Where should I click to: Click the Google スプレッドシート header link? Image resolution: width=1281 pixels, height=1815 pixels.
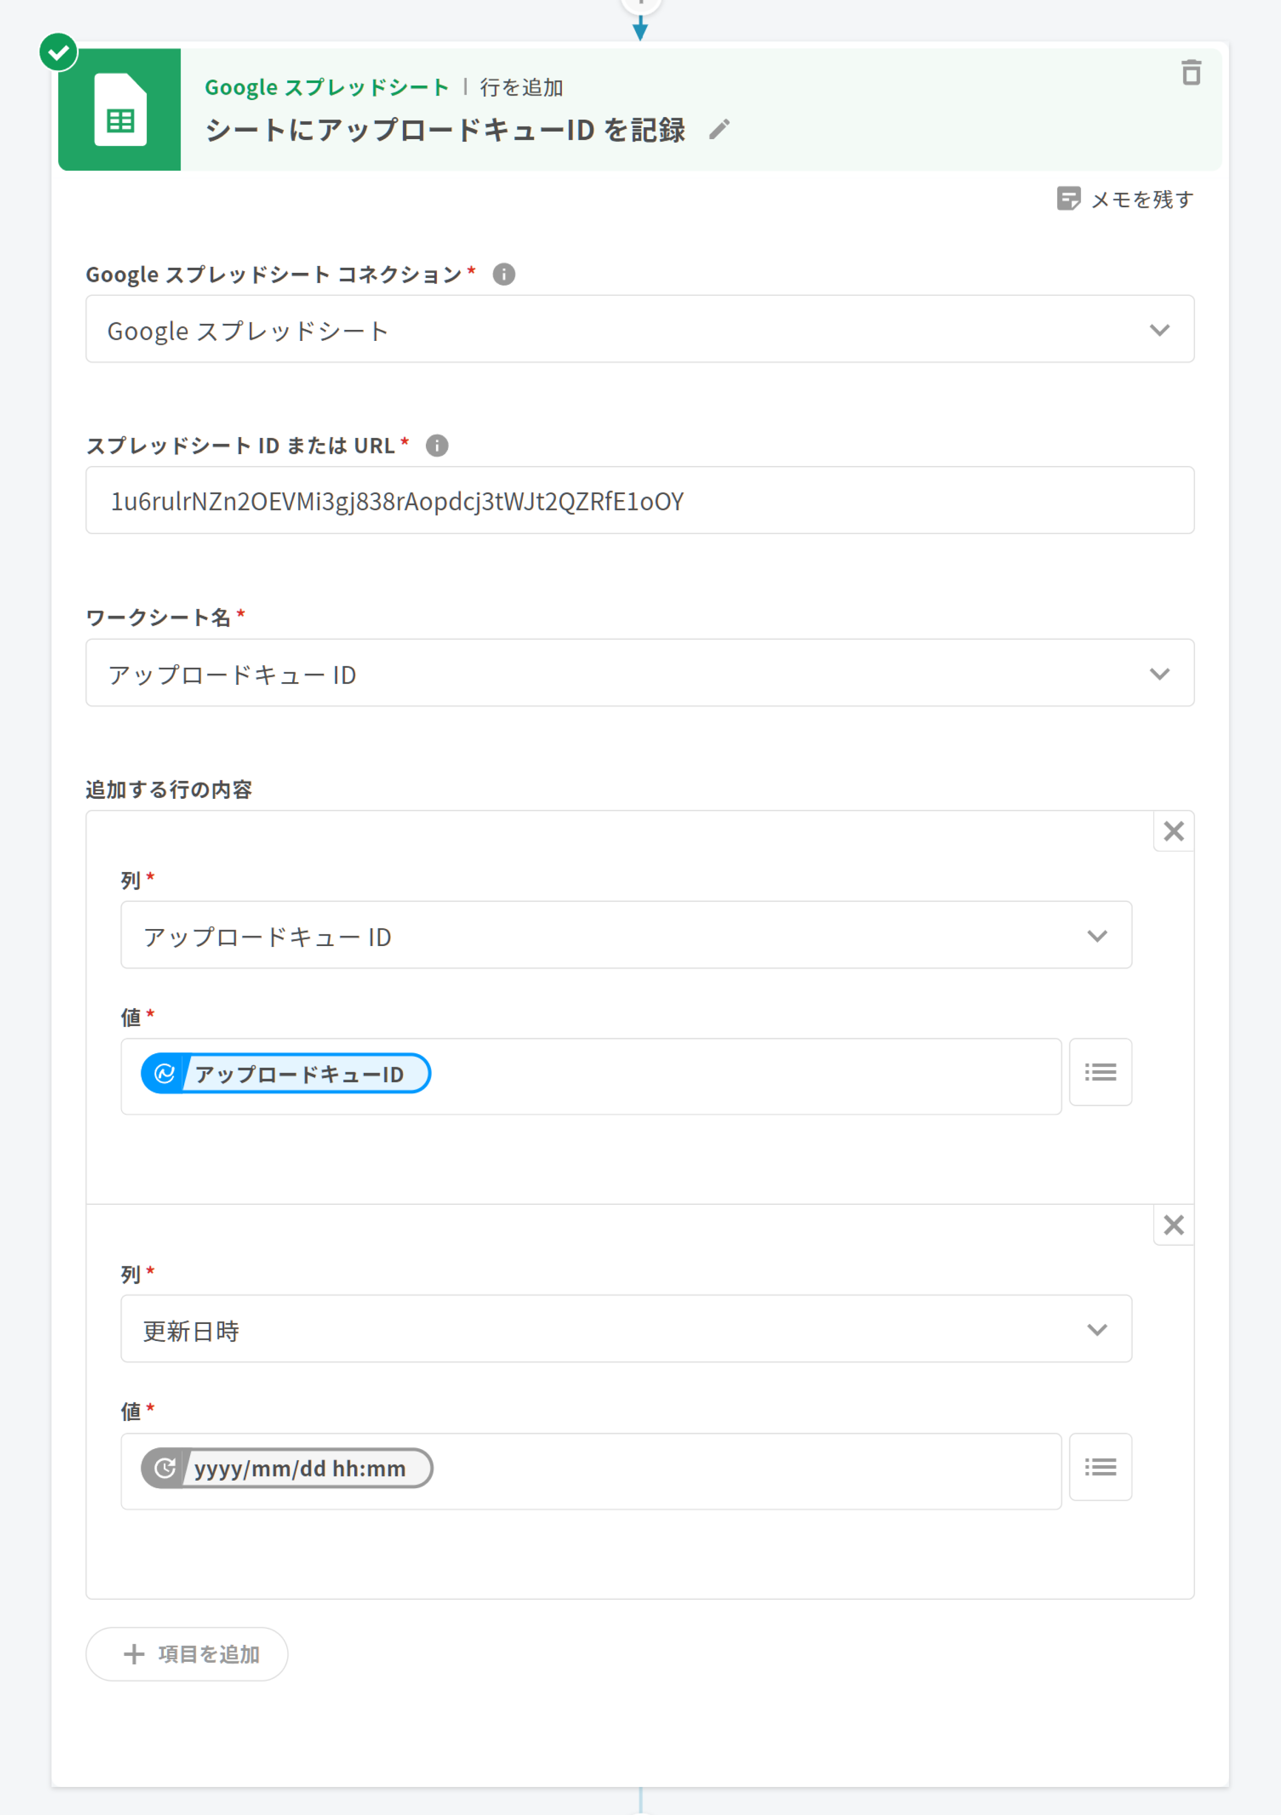pos(326,87)
